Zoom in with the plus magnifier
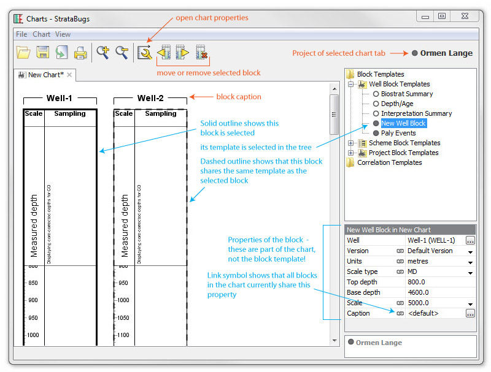 [102, 52]
